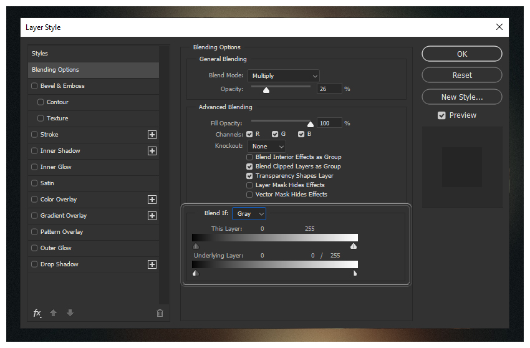Check Blend Interior Effects as Group
530x348 pixels.
249,157
